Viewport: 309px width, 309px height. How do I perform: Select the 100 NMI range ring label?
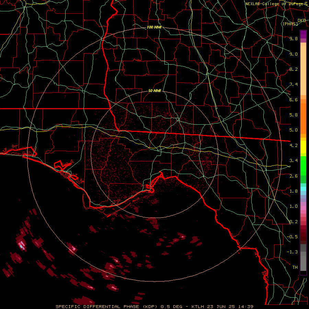coord(154,27)
